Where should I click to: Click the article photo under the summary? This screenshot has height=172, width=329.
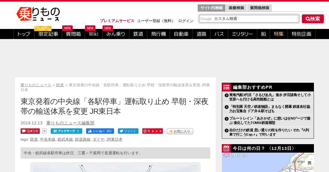[x=115, y=168]
